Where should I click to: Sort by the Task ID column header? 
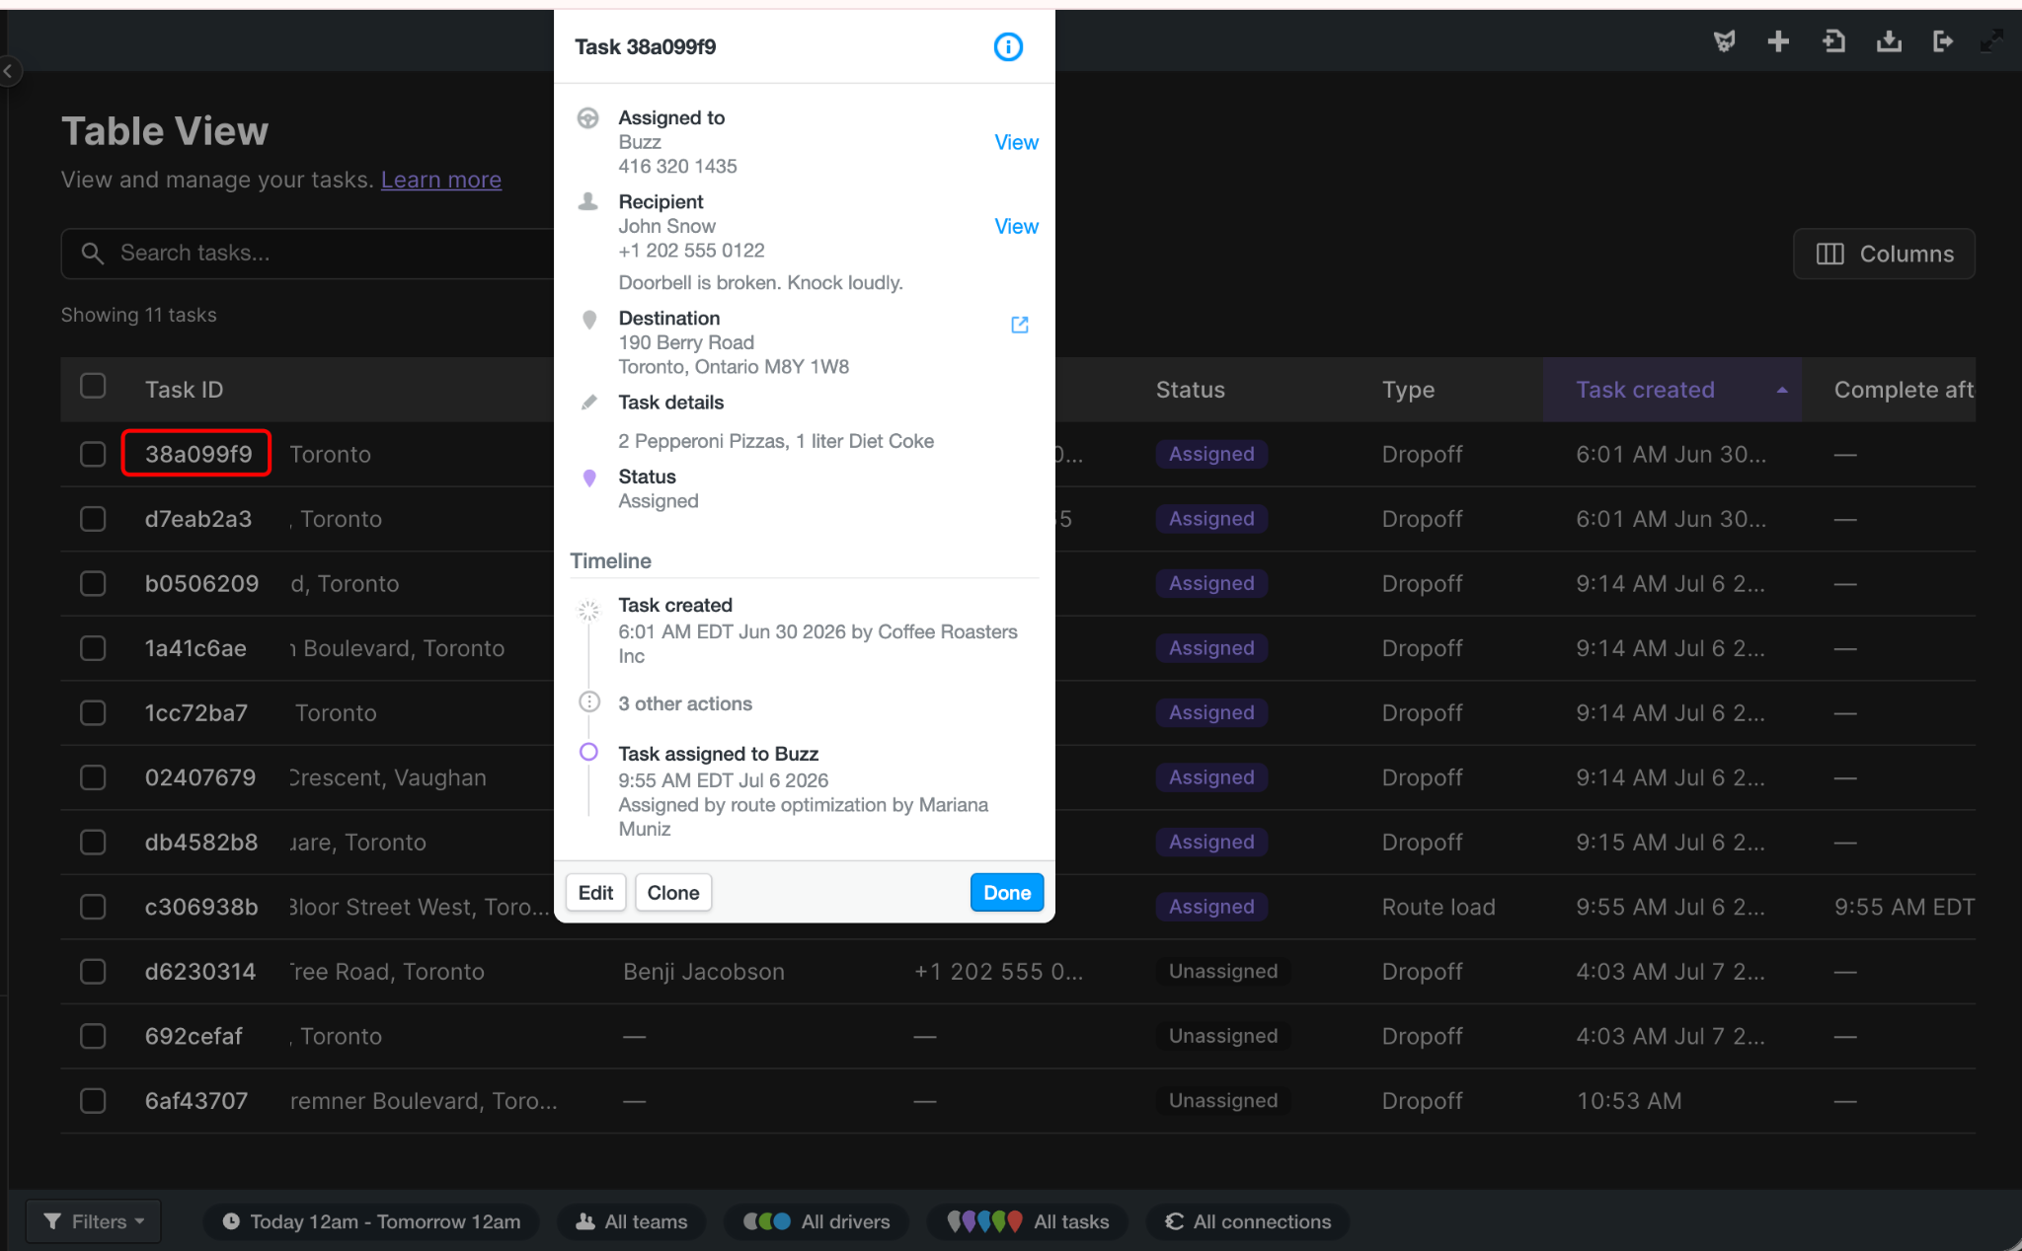(184, 390)
